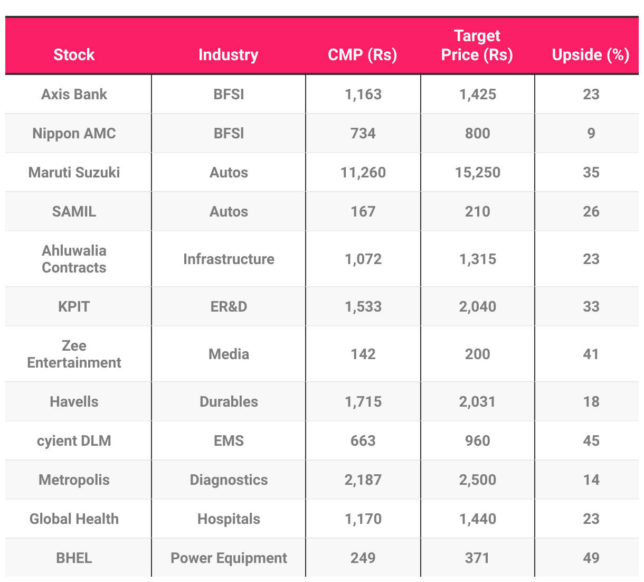The image size is (644, 582).
Task: Select the Nippon AMC stock name
Action: pos(74,133)
